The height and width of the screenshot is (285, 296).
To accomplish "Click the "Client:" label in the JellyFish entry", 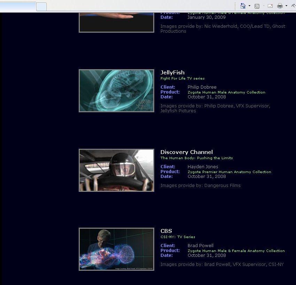I will pos(168,87).
